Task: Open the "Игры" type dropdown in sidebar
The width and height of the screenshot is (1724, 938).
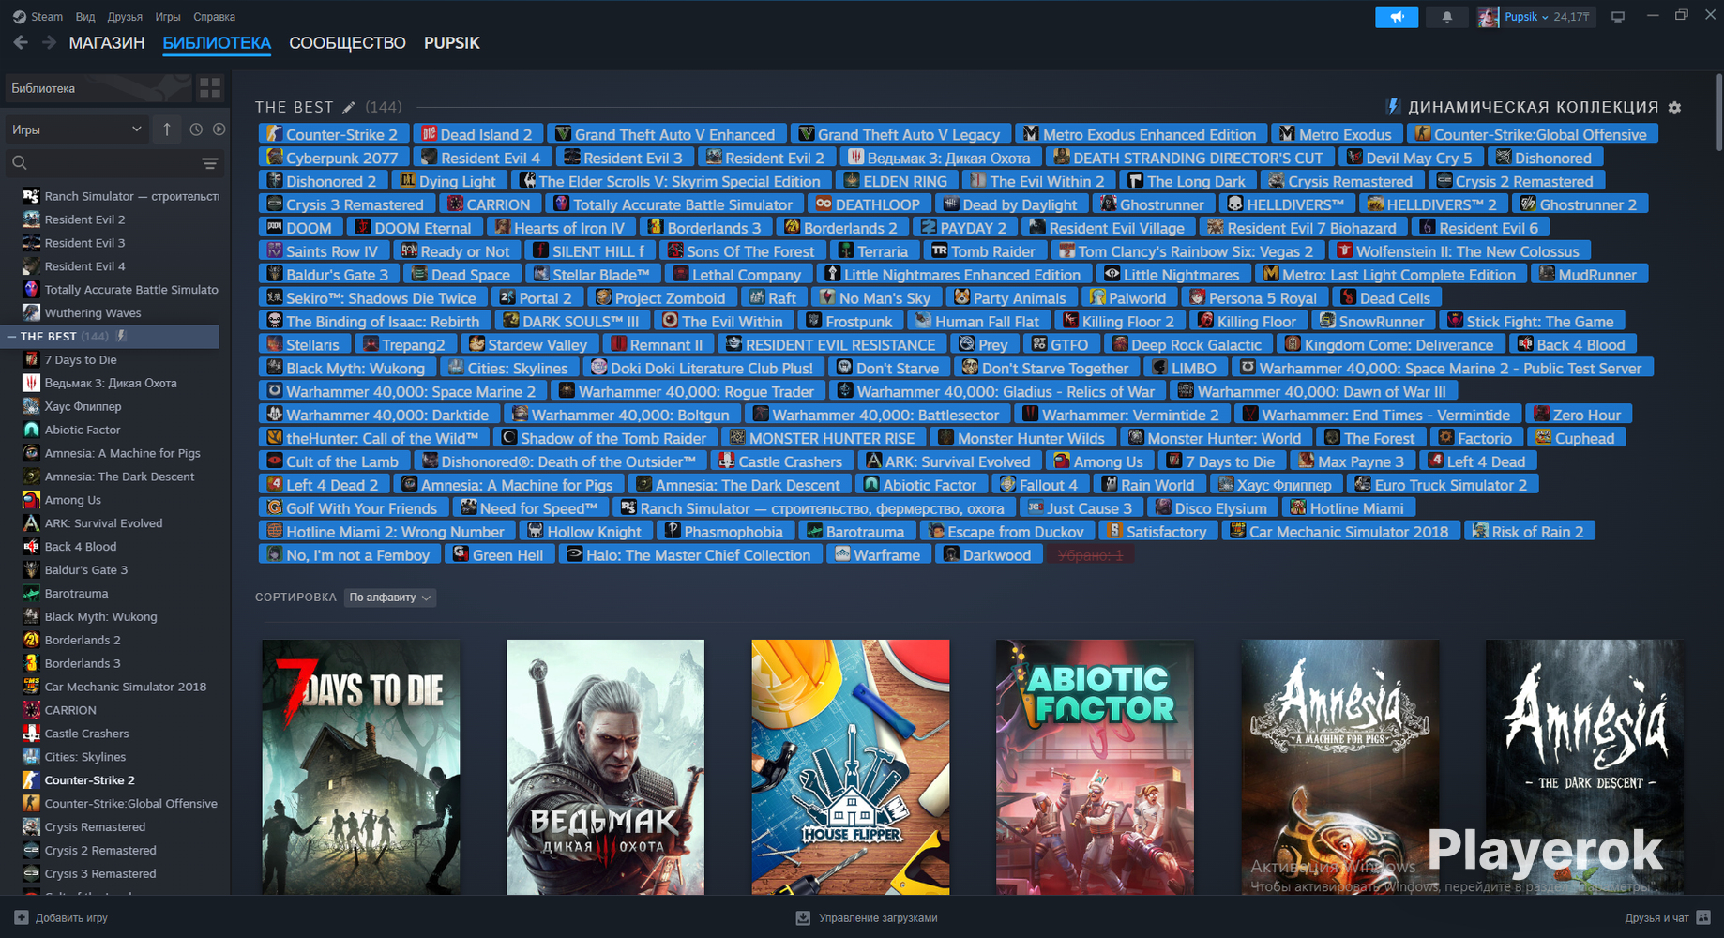Action: click(77, 129)
